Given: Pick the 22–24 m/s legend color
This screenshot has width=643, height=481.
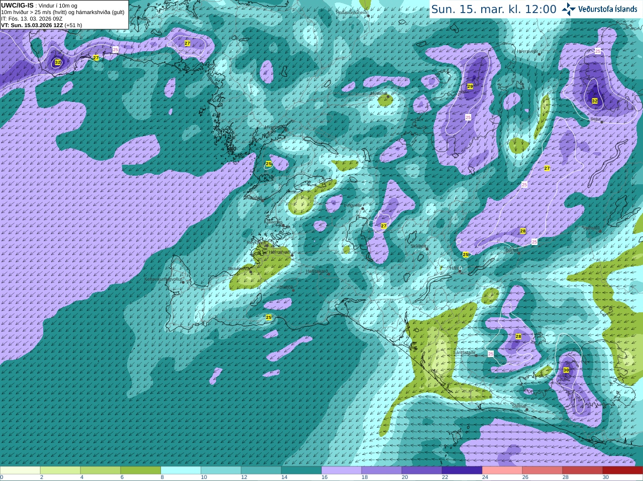Looking at the screenshot, I should click(x=462, y=470).
